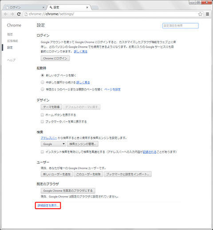Click the 新しいユーザーを追加 button
The width and height of the screenshot is (213, 230).
pos(57,174)
